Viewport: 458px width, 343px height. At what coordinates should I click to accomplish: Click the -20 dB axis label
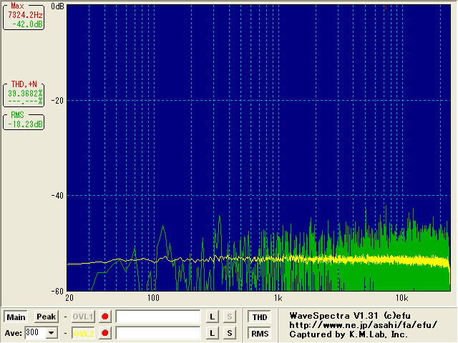(57, 101)
